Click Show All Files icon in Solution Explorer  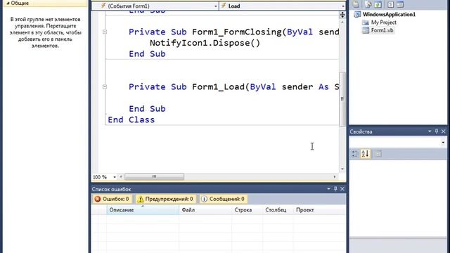click(x=368, y=4)
